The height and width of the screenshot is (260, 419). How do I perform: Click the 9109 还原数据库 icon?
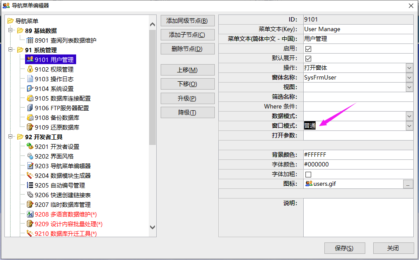pyautogui.click(x=30, y=127)
